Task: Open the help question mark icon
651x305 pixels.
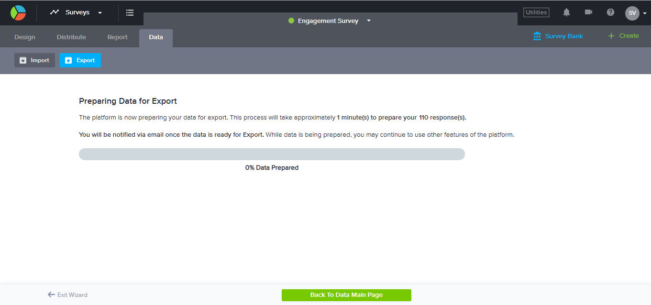Action: [x=610, y=12]
